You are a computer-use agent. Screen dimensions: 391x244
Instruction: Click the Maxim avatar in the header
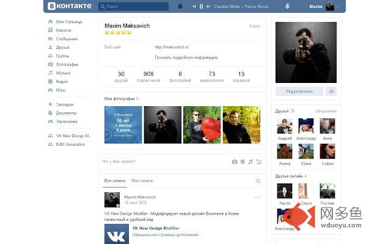click(x=330, y=6)
